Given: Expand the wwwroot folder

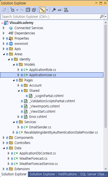Looking at the screenshot, I should (x=4, y=44).
